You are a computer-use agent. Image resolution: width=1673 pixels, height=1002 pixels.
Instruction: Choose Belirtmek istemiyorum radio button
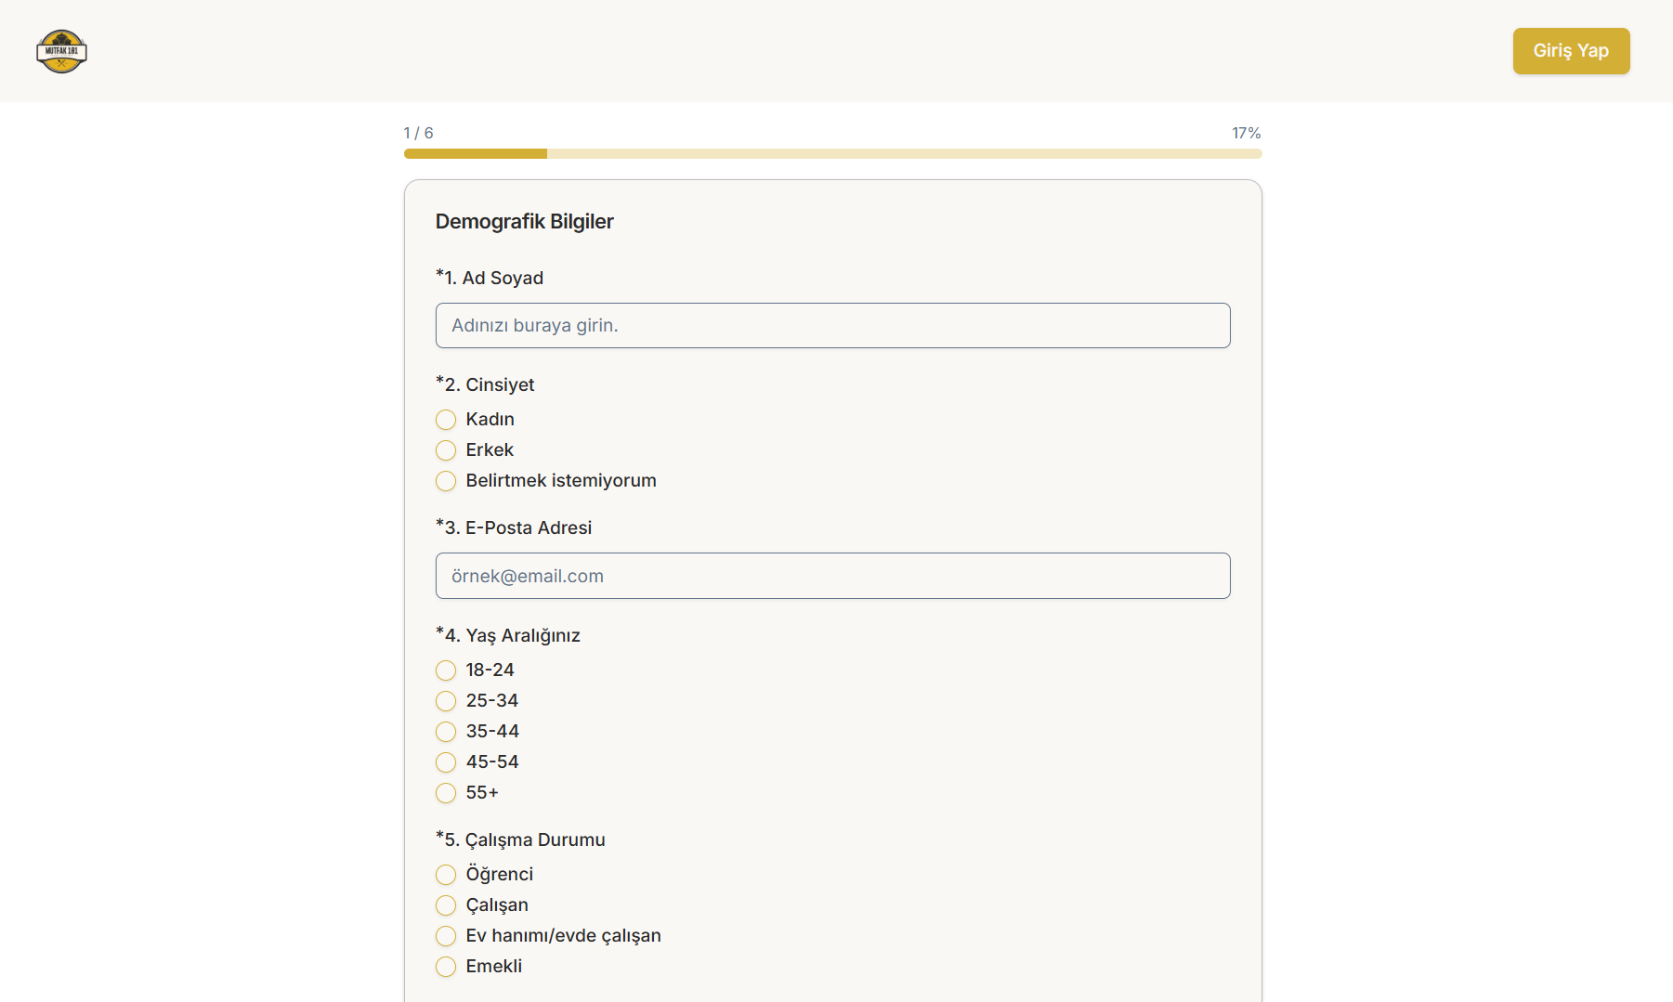click(x=446, y=481)
